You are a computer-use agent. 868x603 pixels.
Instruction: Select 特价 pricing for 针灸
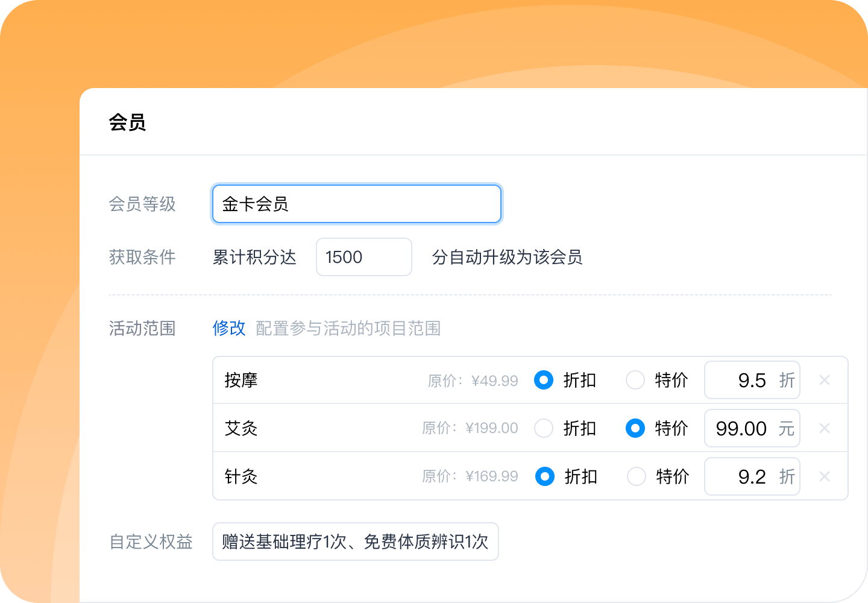tap(637, 476)
